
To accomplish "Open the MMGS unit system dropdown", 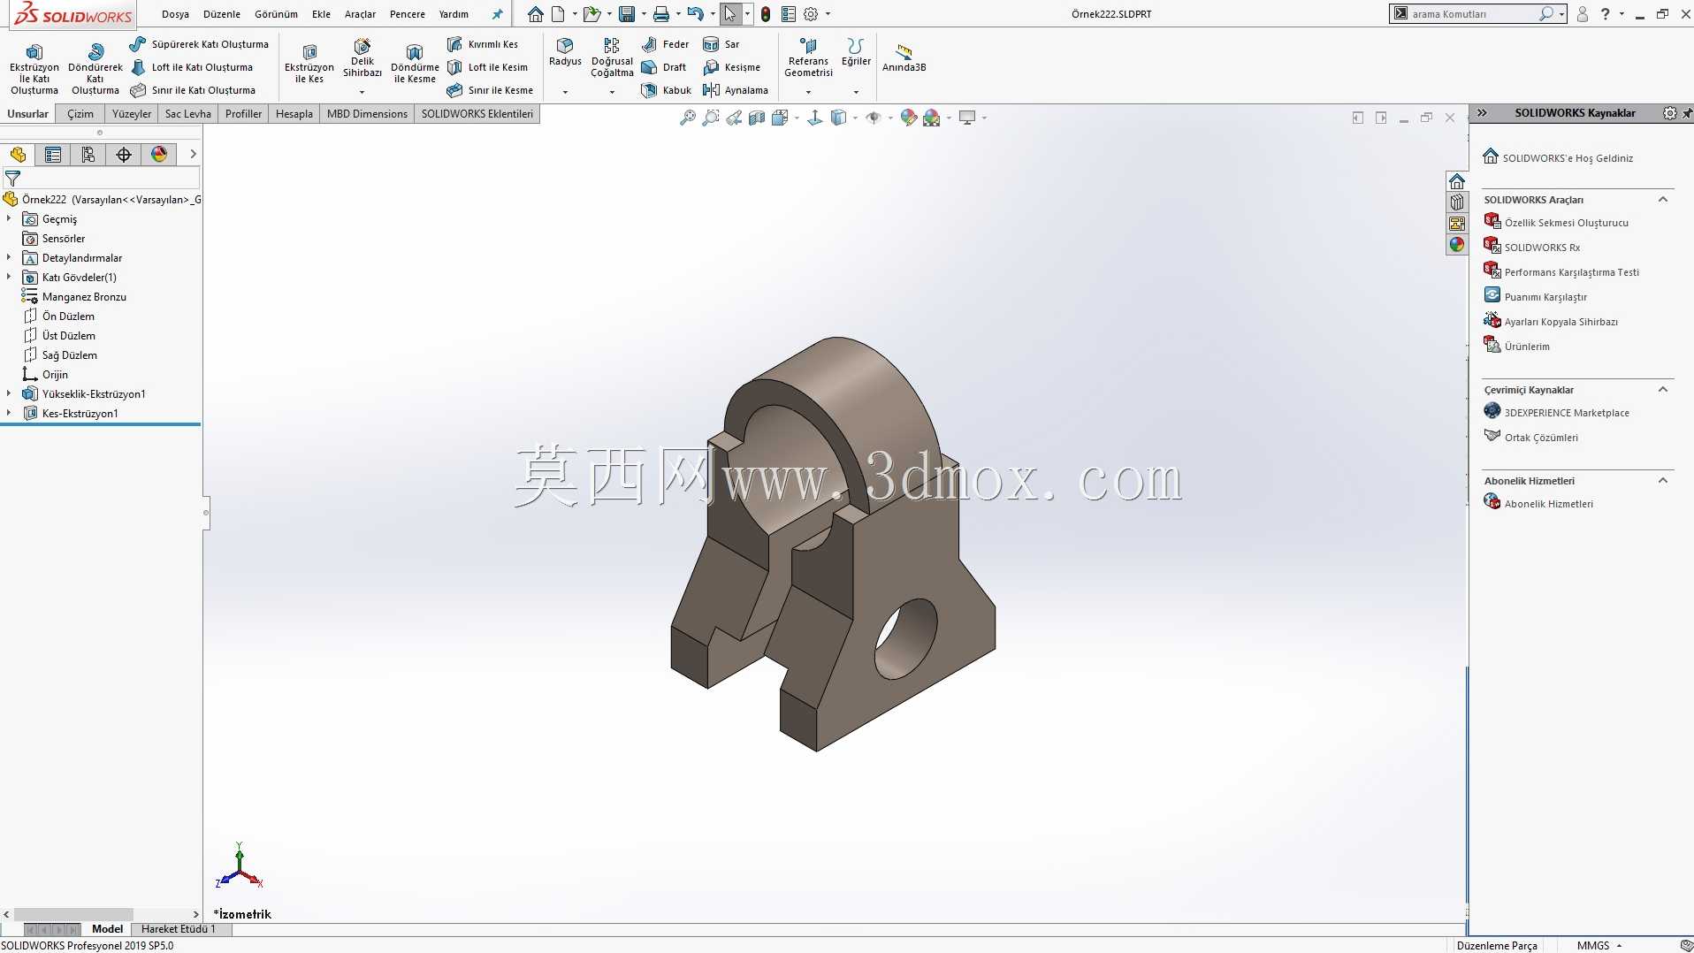I will coord(1599,945).
